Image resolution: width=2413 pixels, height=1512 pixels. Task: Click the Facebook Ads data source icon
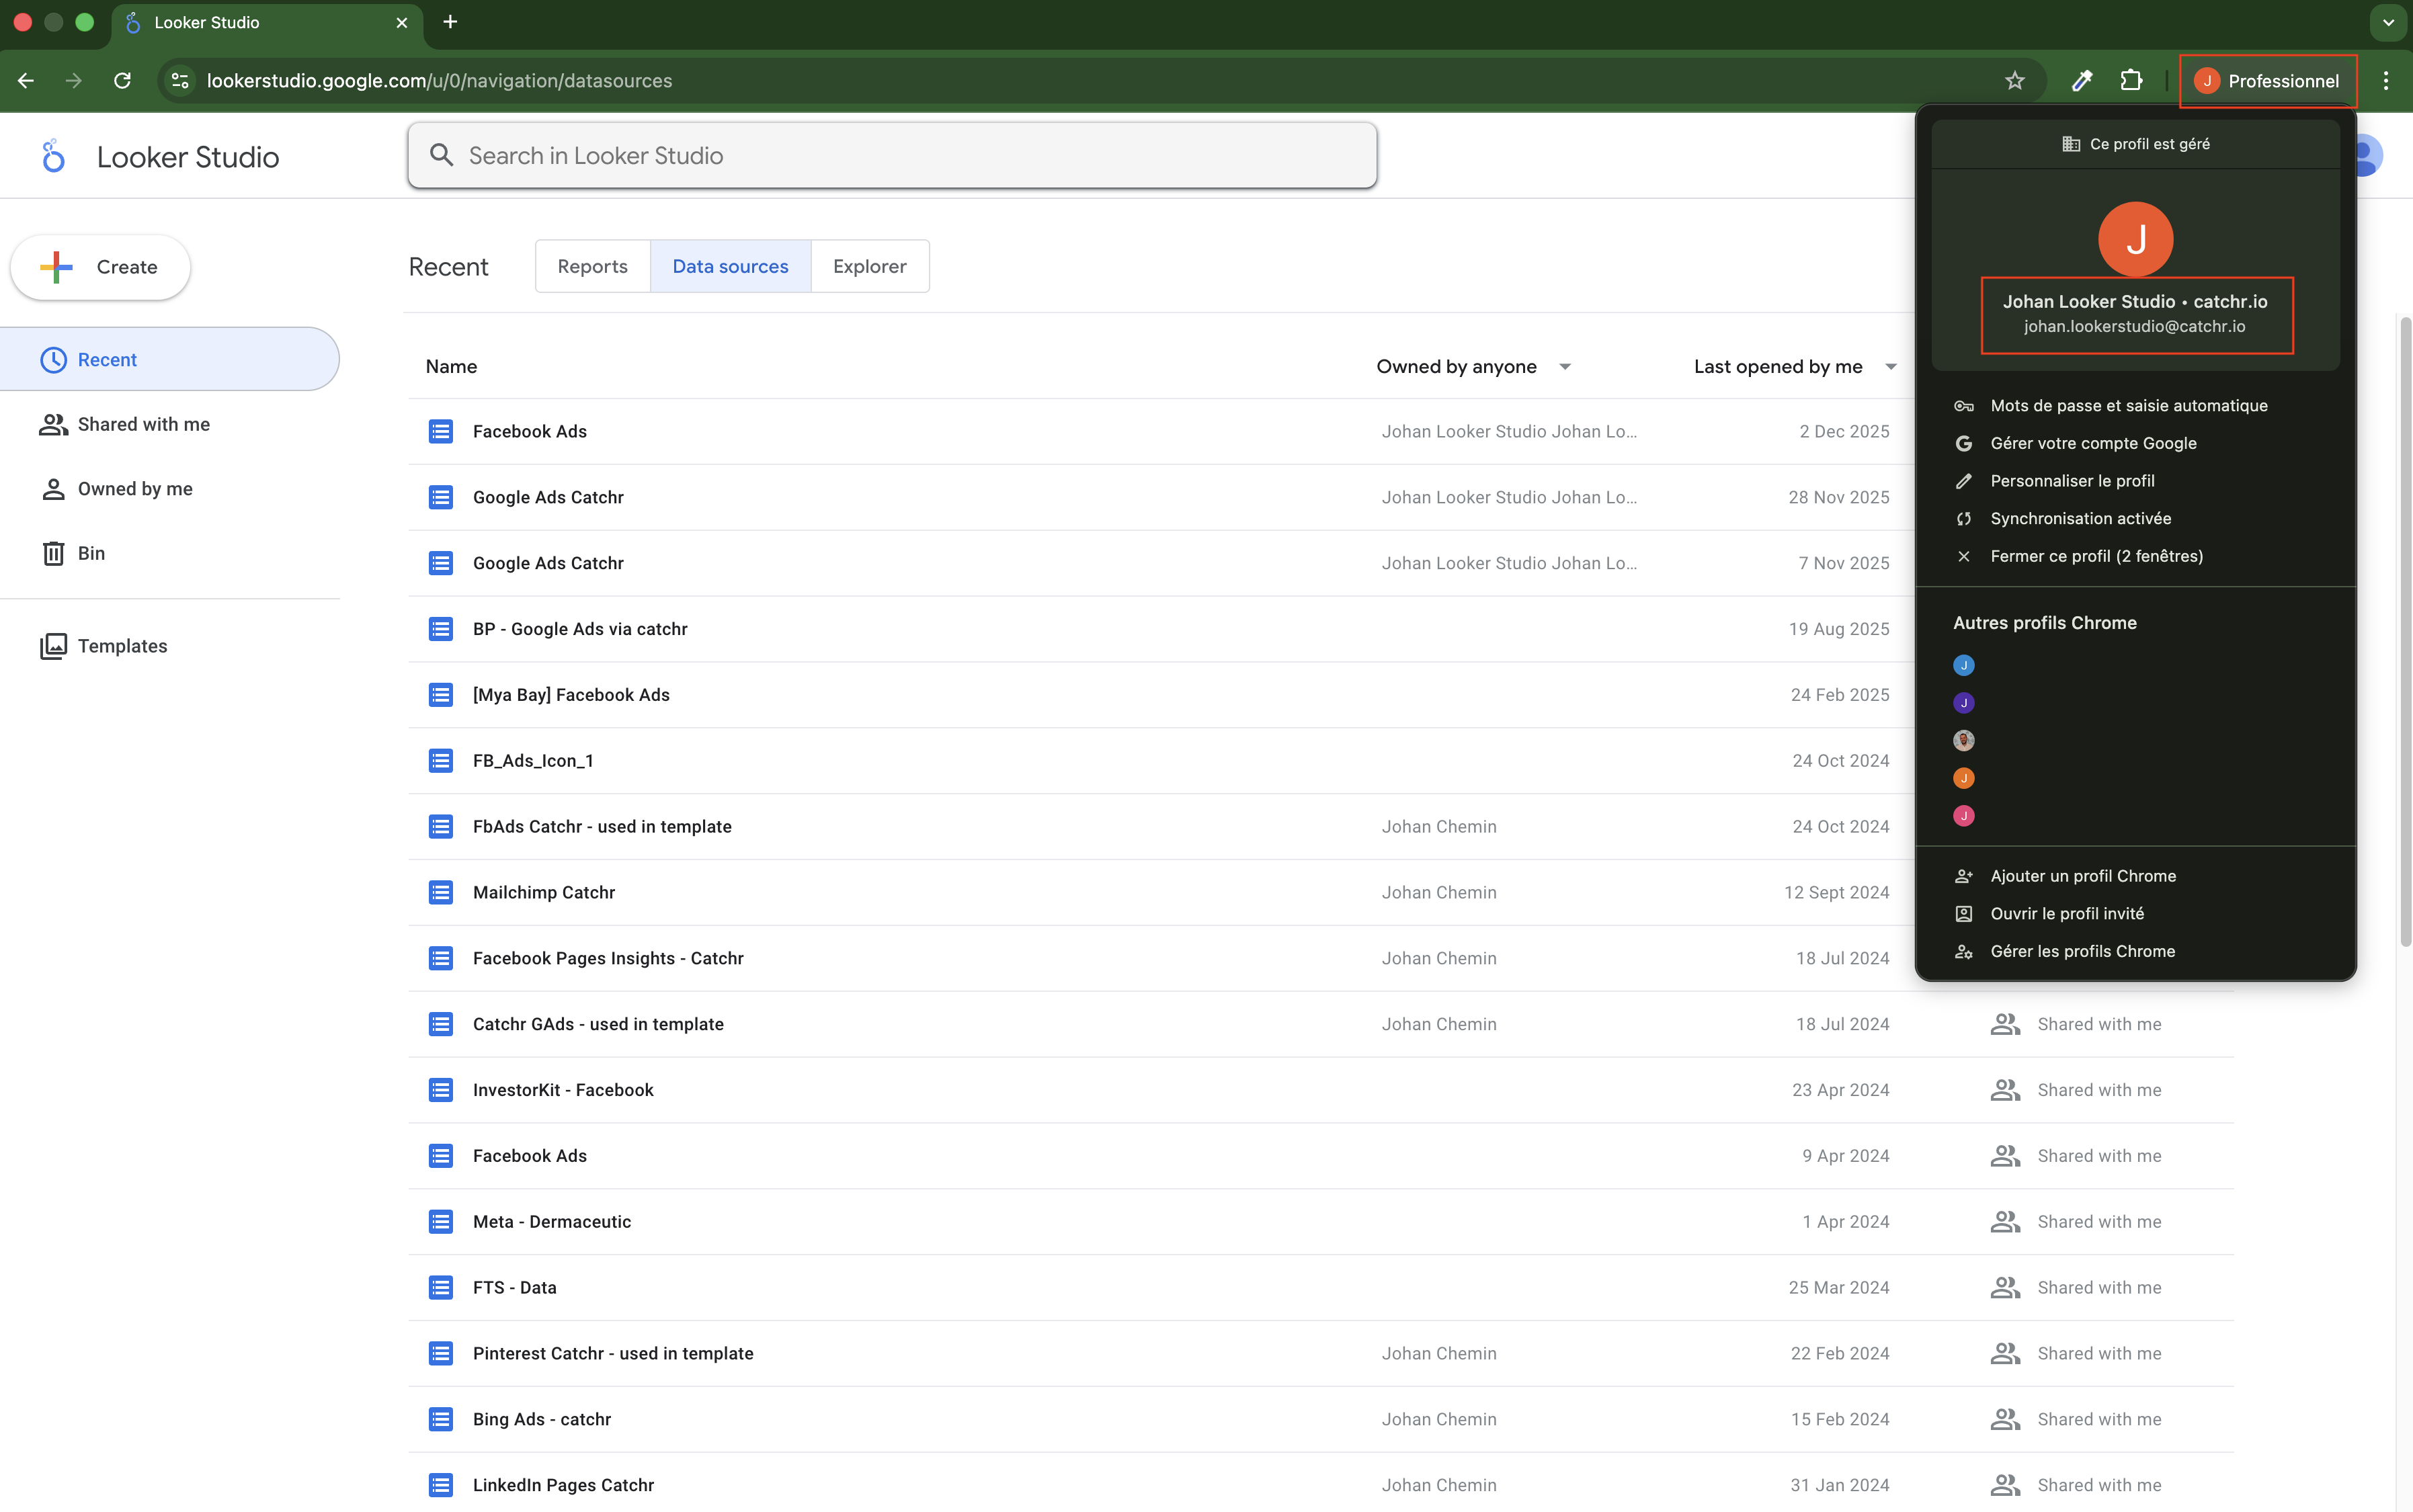441,431
